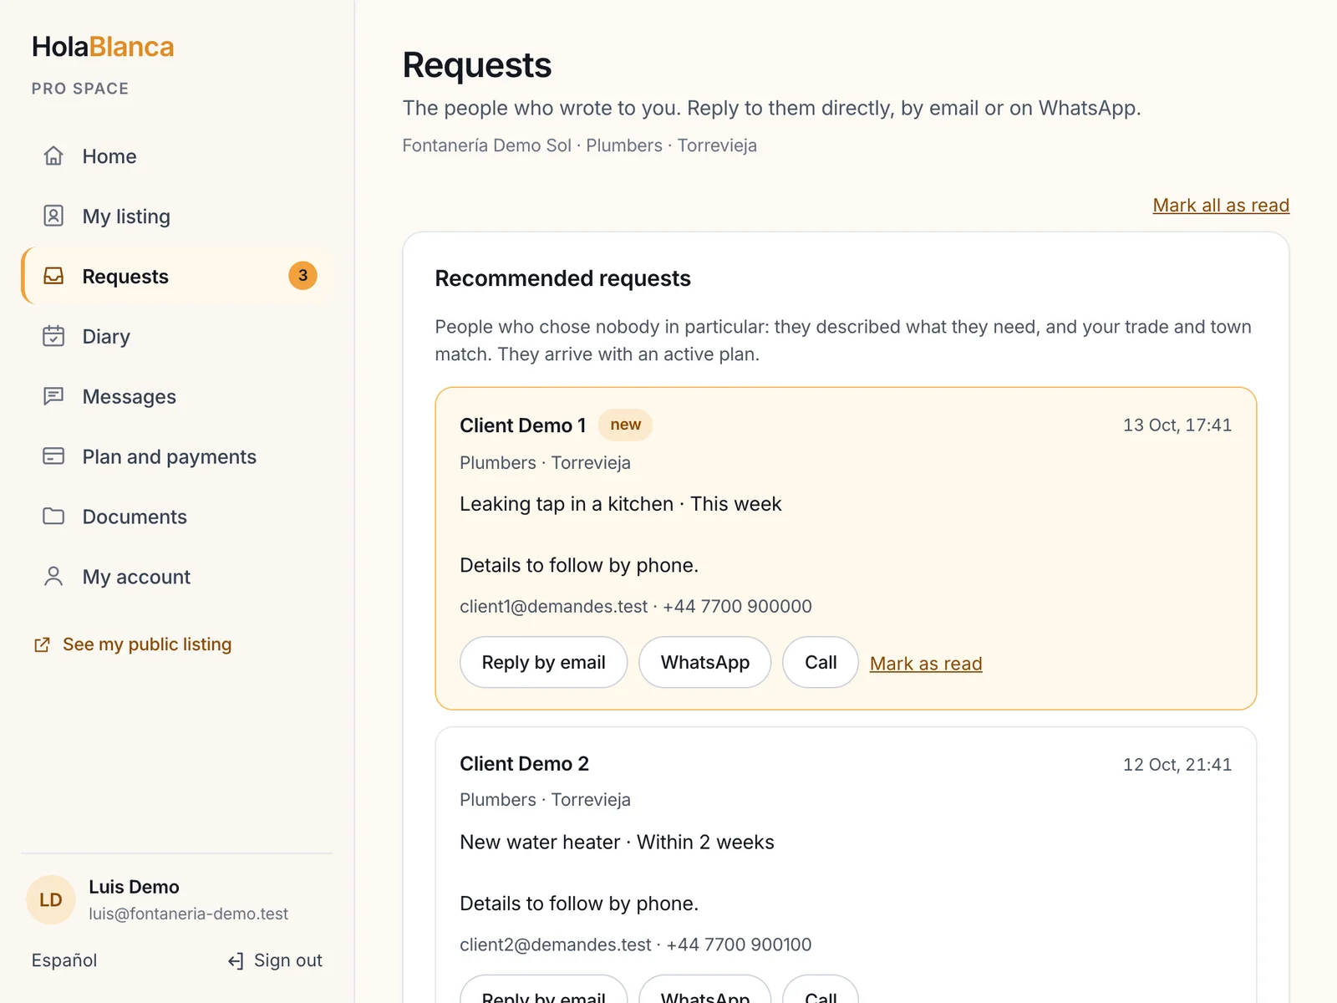Open WhatsApp for Client Demo 1
The width and height of the screenshot is (1337, 1003).
coord(705,663)
